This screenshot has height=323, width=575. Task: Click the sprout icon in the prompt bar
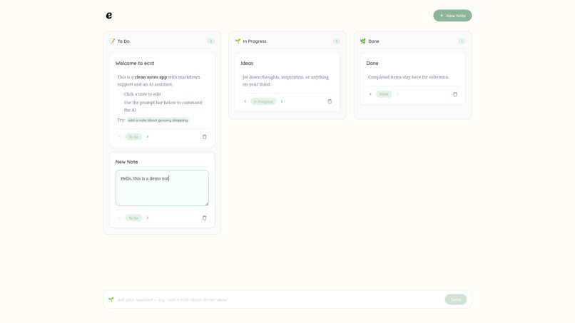pos(111,299)
